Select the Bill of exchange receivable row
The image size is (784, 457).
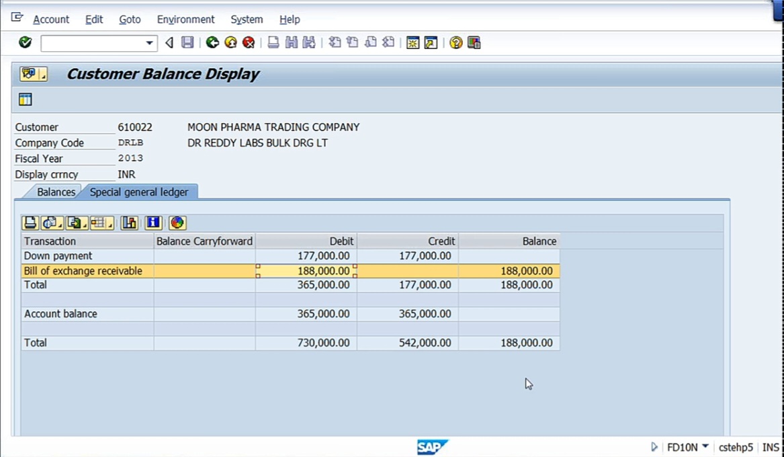coord(290,271)
